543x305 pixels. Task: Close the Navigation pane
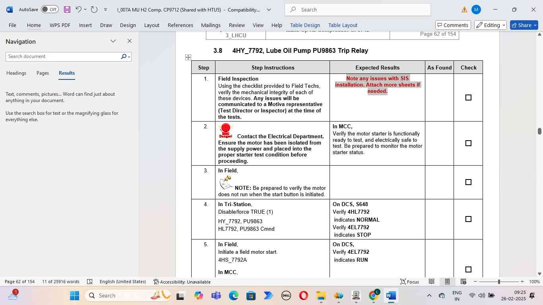129,41
